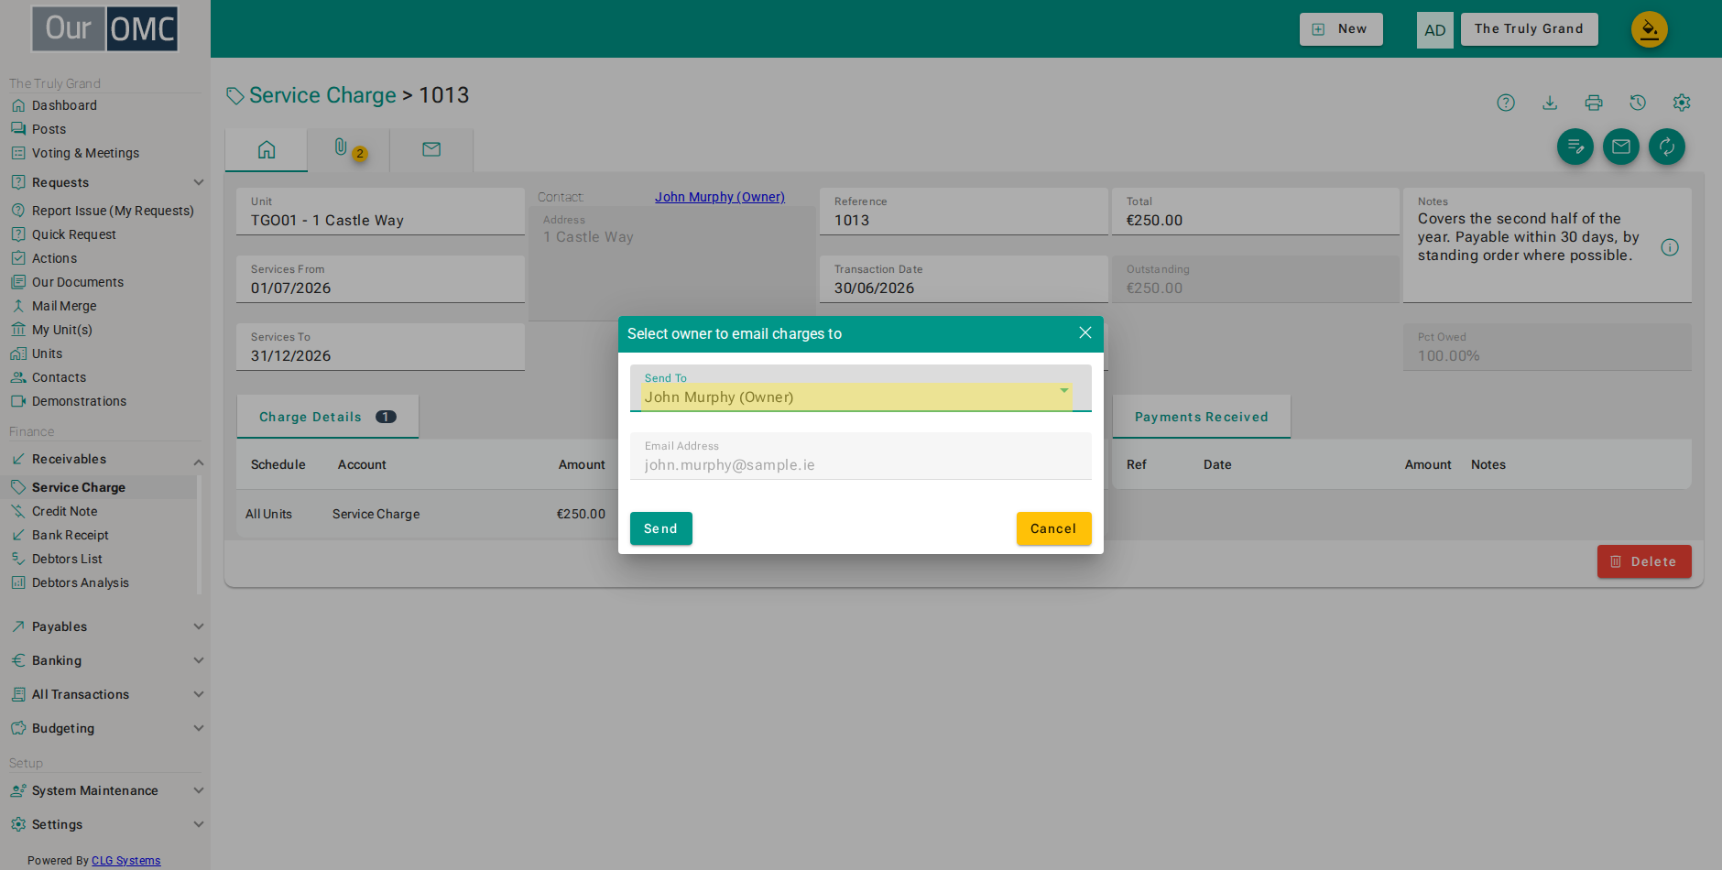Expand the Requests menu
This screenshot has width=1722, height=870.
pyautogui.click(x=105, y=182)
